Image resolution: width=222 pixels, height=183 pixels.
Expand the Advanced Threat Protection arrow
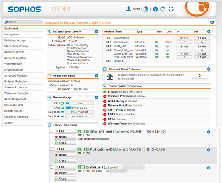pos(208,69)
